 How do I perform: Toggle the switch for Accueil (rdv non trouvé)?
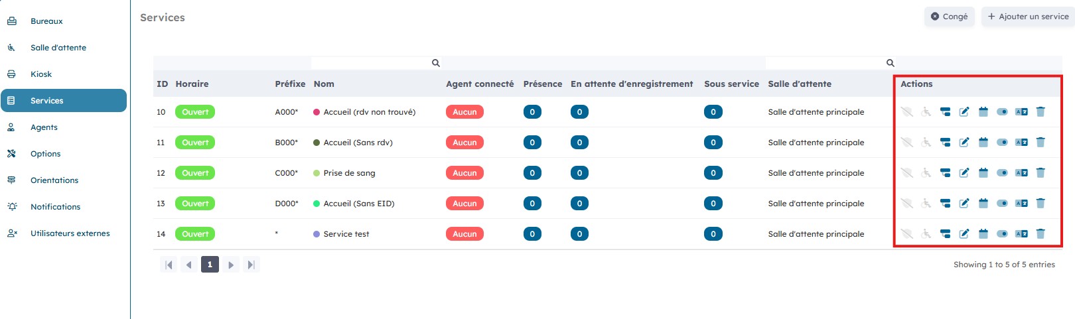point(1002,112)
